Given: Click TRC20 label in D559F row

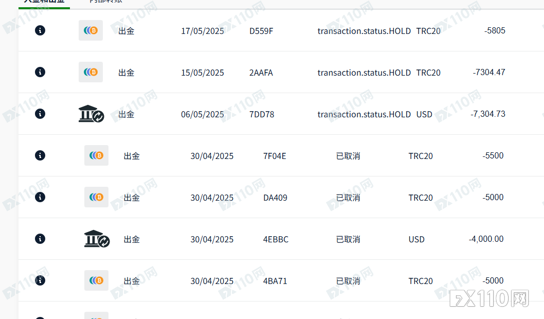Looking at the screenshot, I should 428,31.
